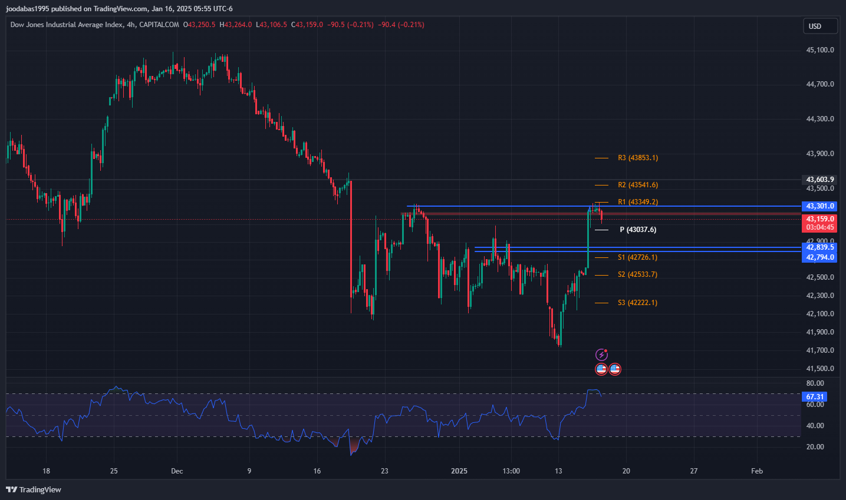Image resolution: width=846 pixels, height=500 pixels.
Task: Select the 4h interval label in the legend
Action: 131,25
